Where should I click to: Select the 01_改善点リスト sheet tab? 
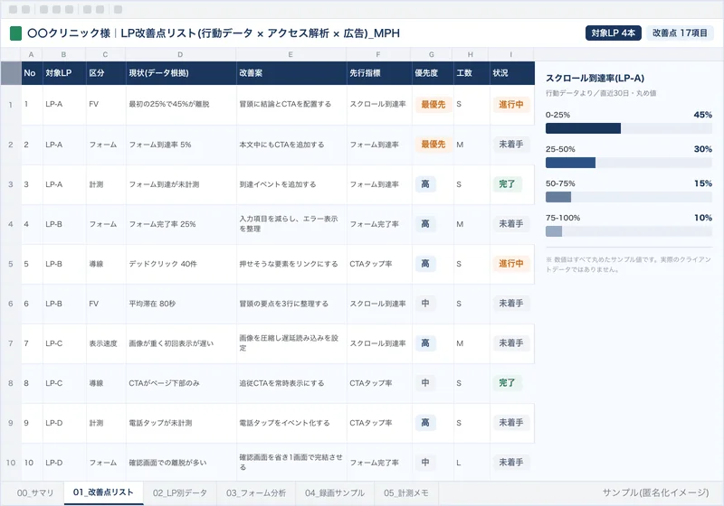click(103, 492)
